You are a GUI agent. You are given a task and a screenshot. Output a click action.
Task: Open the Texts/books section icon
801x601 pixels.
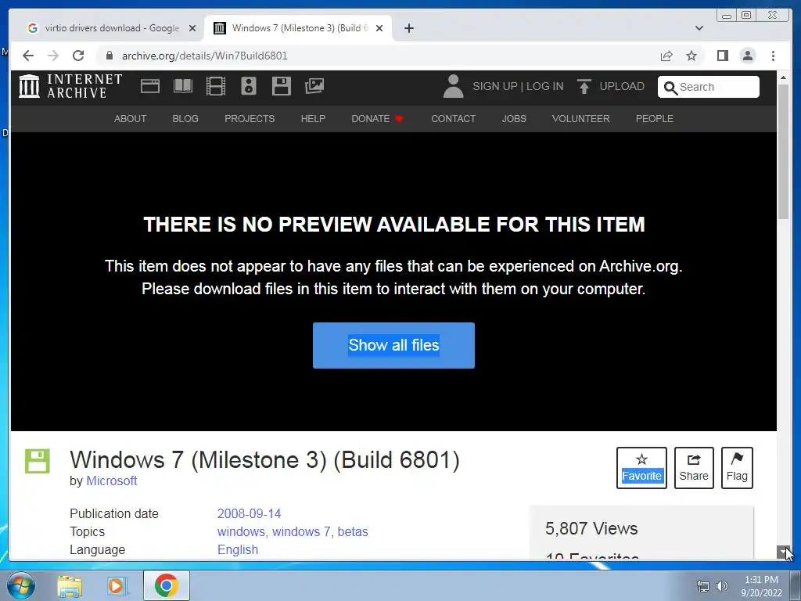pyautogui.click(x=183, y=86)
